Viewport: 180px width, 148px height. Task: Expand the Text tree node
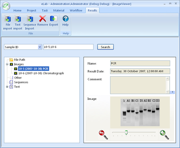(7, 87)
